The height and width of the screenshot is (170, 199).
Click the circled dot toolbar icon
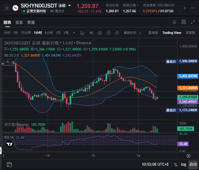(x=117, y=33)
